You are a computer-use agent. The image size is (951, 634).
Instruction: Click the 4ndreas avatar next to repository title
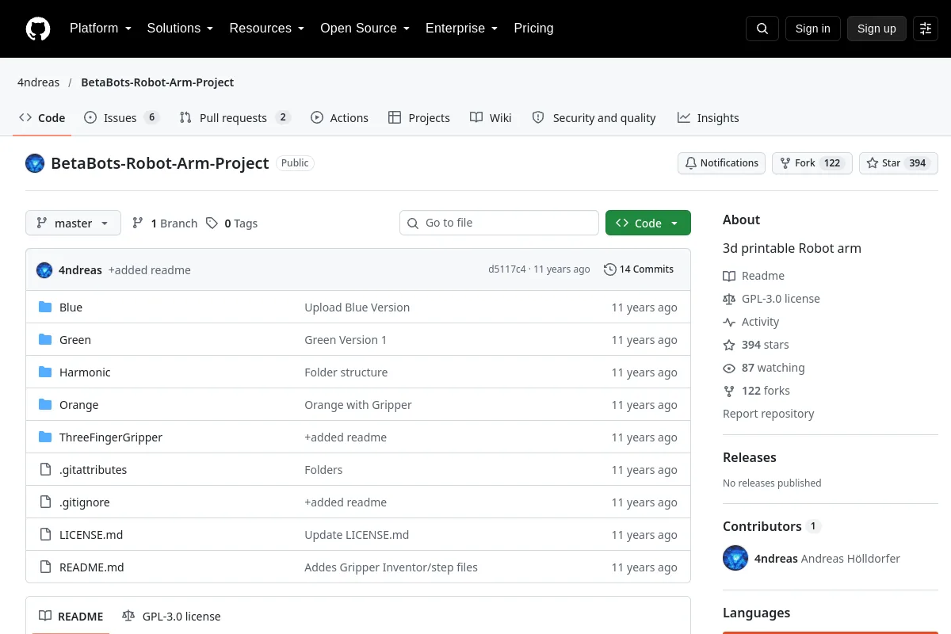pos(35,163)
